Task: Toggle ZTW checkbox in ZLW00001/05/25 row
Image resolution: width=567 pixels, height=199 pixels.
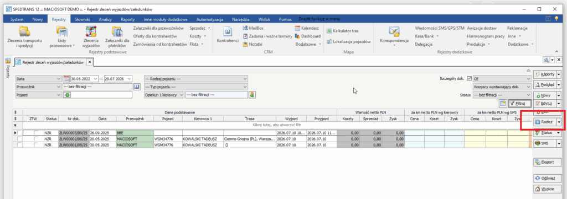Action: [36, 144]
